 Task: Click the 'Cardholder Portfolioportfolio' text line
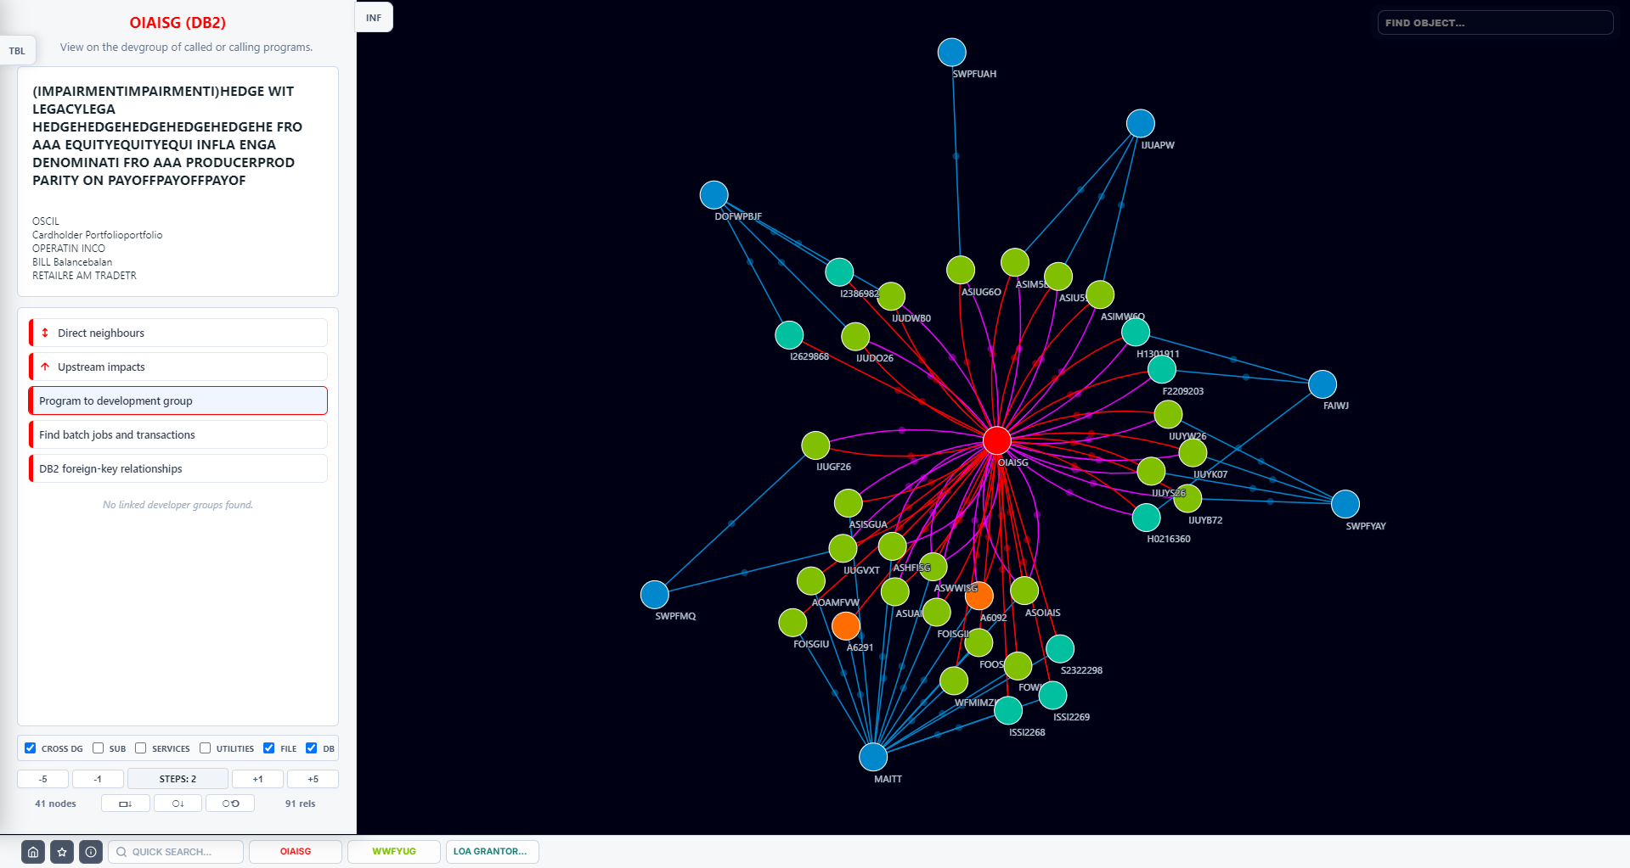tap(97, 235)
